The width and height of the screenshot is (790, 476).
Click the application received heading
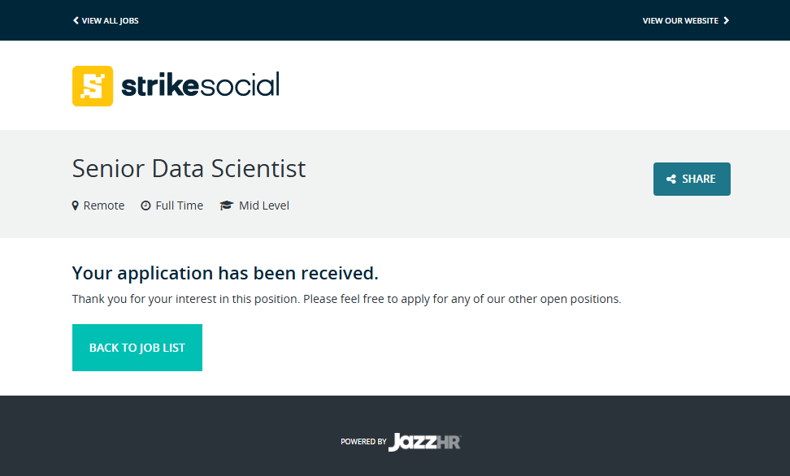click(x=225, y=272)
